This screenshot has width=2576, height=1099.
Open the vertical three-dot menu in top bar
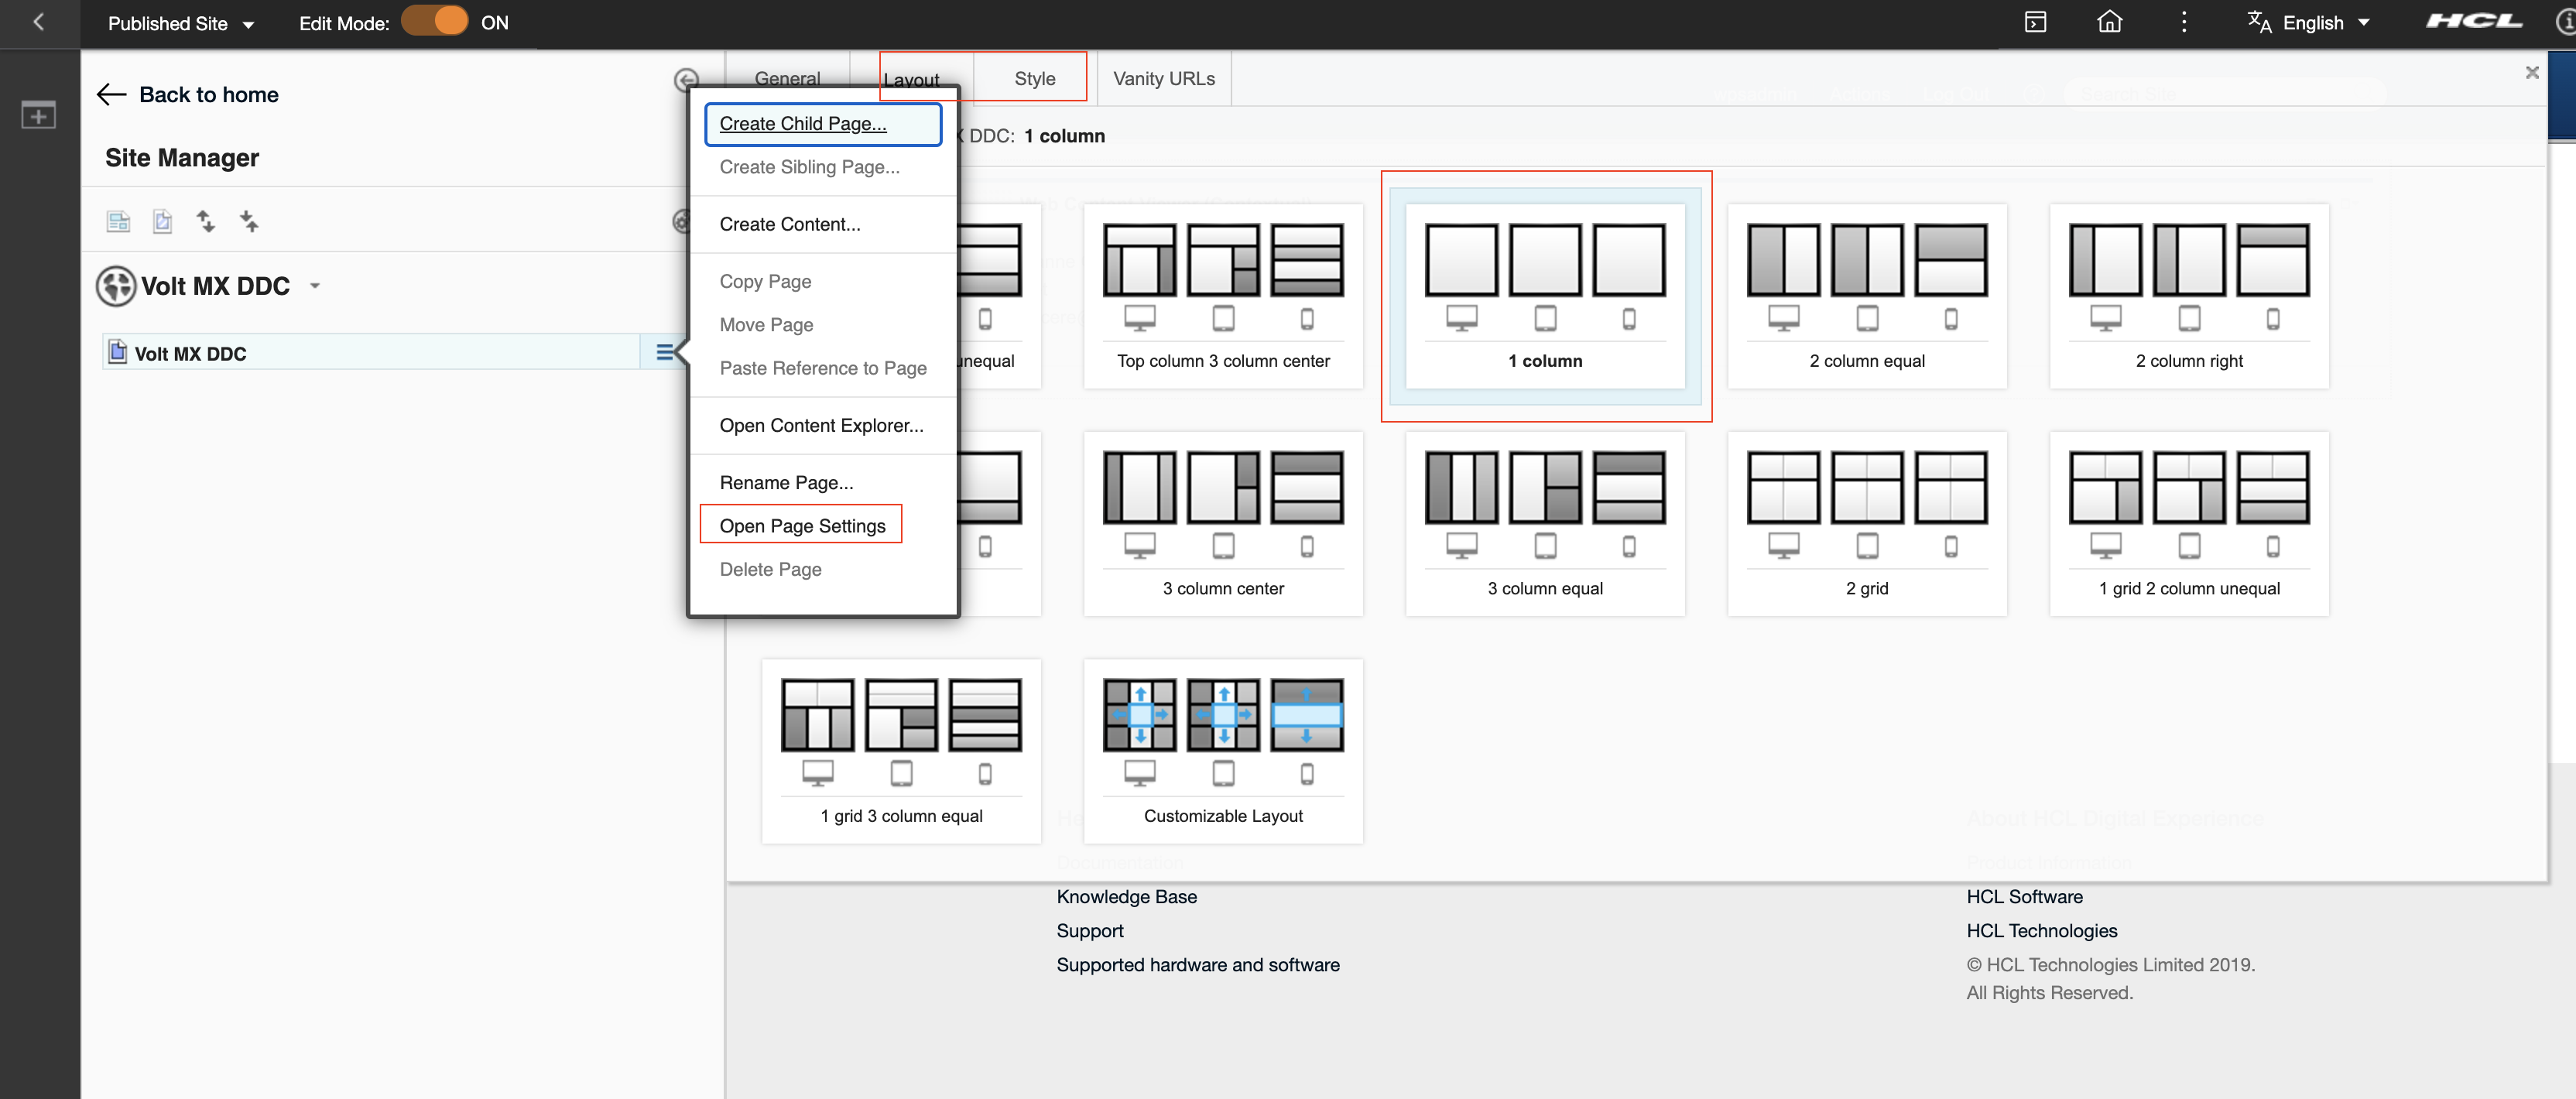coord(2184,22)
